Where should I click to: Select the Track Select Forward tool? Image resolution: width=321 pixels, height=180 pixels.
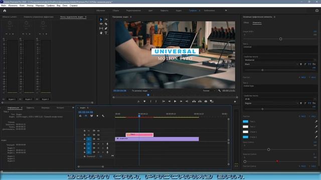[106, 19]
